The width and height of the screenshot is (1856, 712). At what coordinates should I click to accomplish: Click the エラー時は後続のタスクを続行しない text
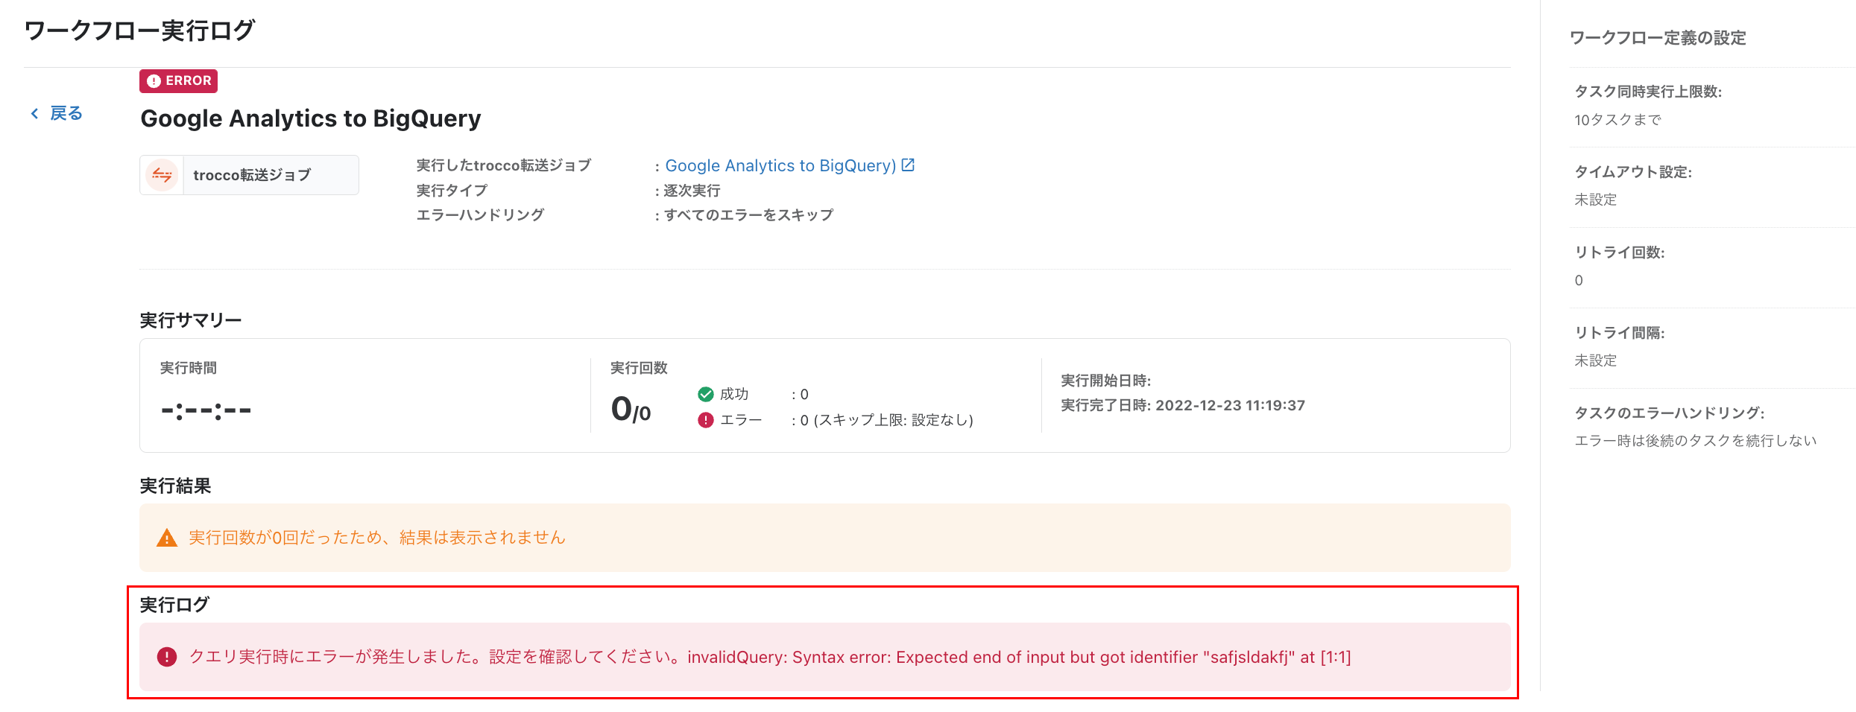point(1695,441)
